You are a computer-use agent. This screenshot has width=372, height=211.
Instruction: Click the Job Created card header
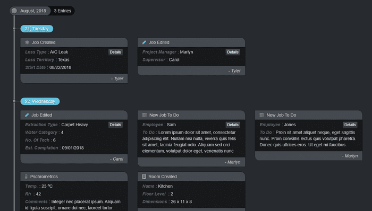click(74, 42)
